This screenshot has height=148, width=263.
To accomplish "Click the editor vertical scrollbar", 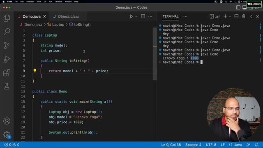I will (155, 54).
